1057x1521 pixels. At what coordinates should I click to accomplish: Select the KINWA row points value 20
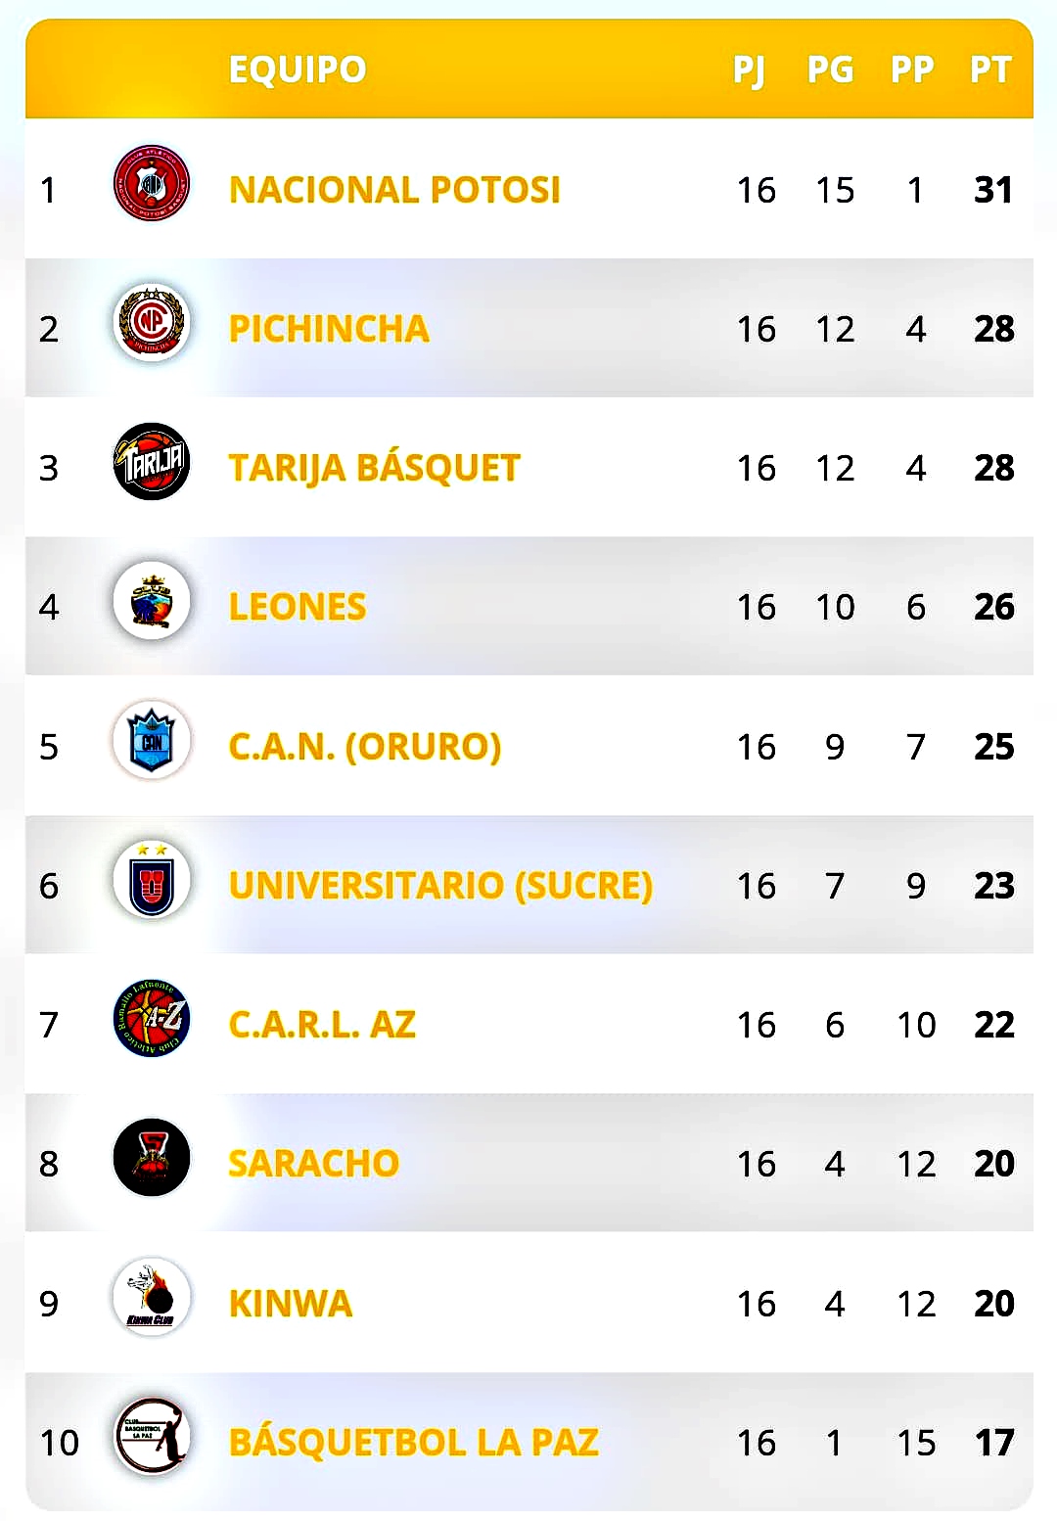(994, 1304)
